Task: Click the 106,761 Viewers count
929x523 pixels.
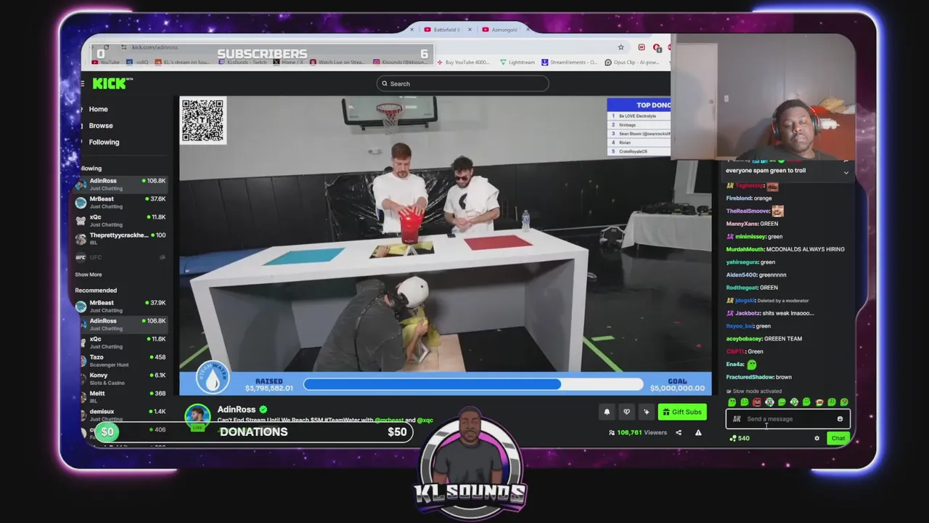Action: pos(637,432)
